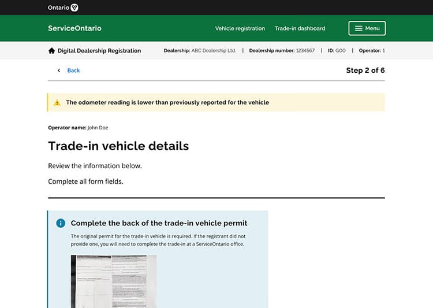Screen dimensions: 433x308
Task: Click the Ontario trillium logo icon
Action: 74,8
